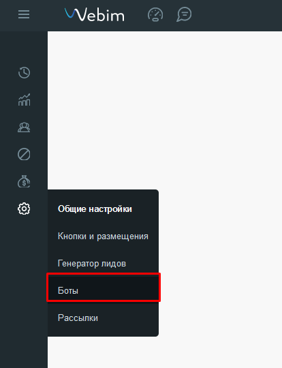Screen dimensions: 282x368
Task: Select the settings gear icon
Action: [x=24, y=209]
